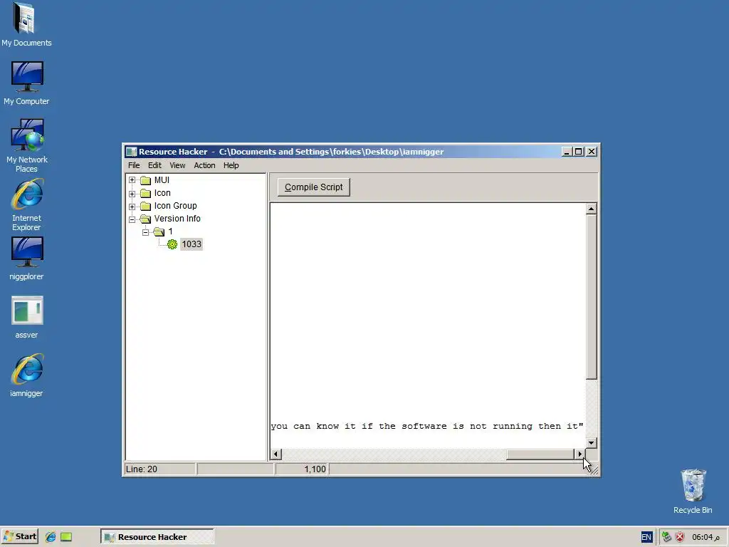This screenshot has height=547, width=729.
Task: Open the Edit menu
Action: (x=154, y=165)
